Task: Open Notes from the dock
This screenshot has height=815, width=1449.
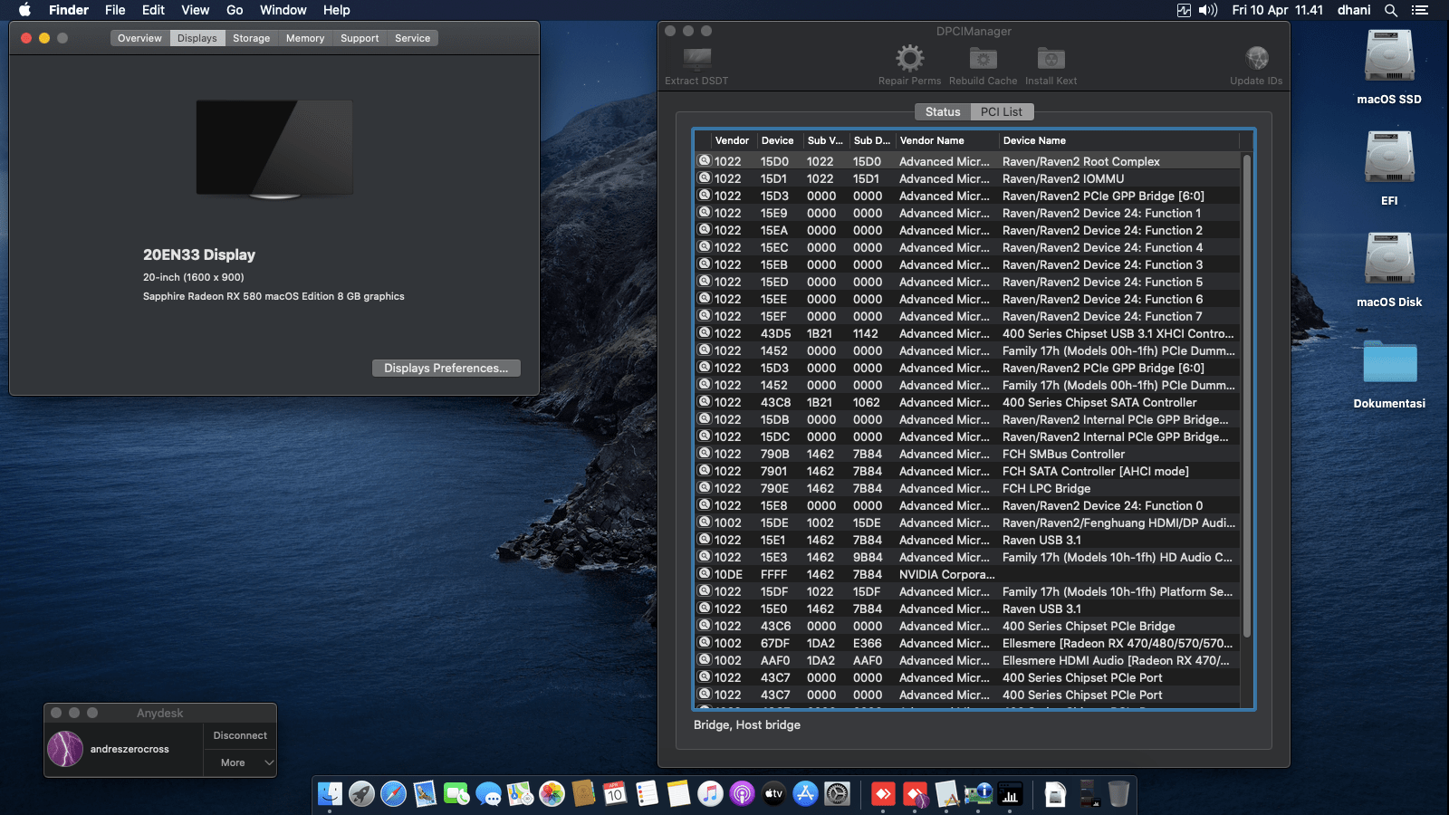Action: pos(678,794)
